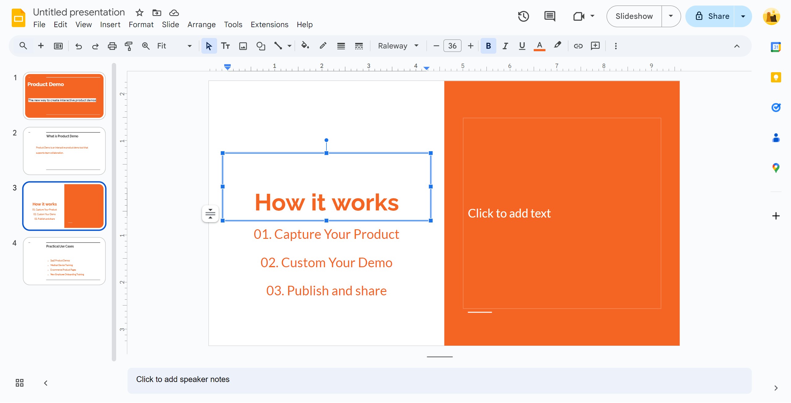Expand line tool options arrow
Viewport: 791px width, 403px height.
coord(289,46)
